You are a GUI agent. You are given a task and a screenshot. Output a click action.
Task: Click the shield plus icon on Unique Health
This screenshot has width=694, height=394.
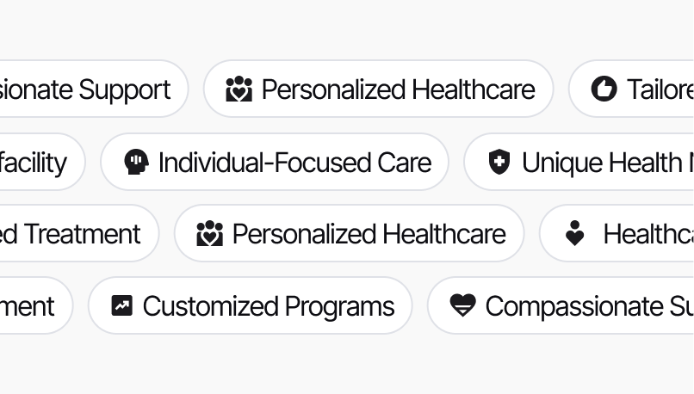coord(499,162)
